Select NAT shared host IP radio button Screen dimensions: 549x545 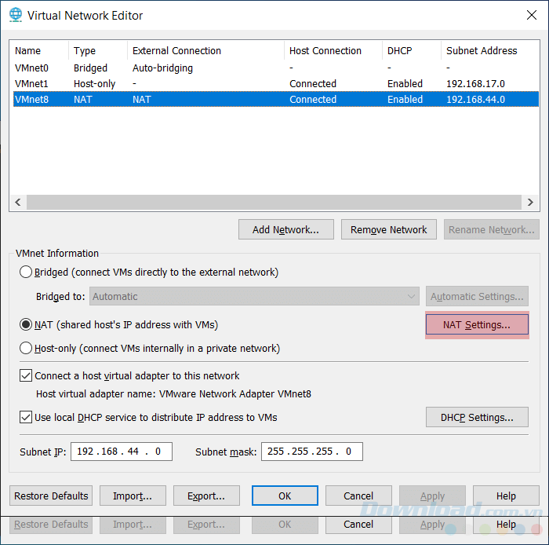point(26,324)
